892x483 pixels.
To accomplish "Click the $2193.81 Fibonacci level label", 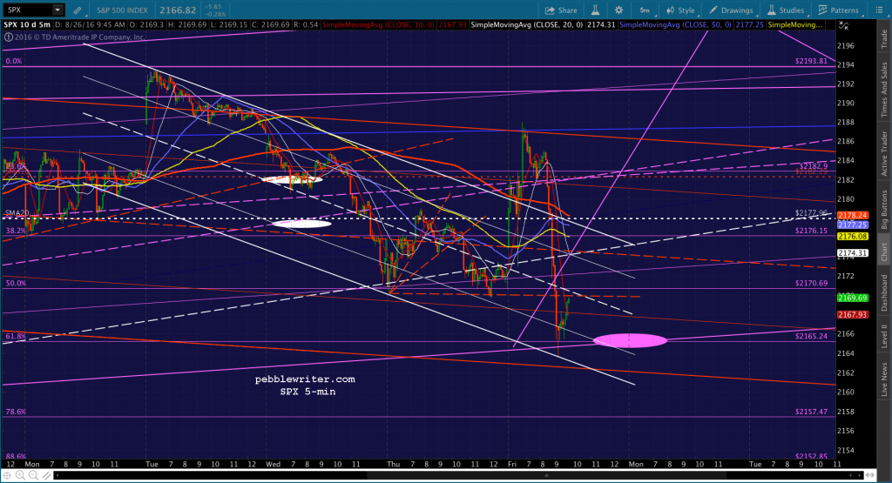I will point(811,61).
